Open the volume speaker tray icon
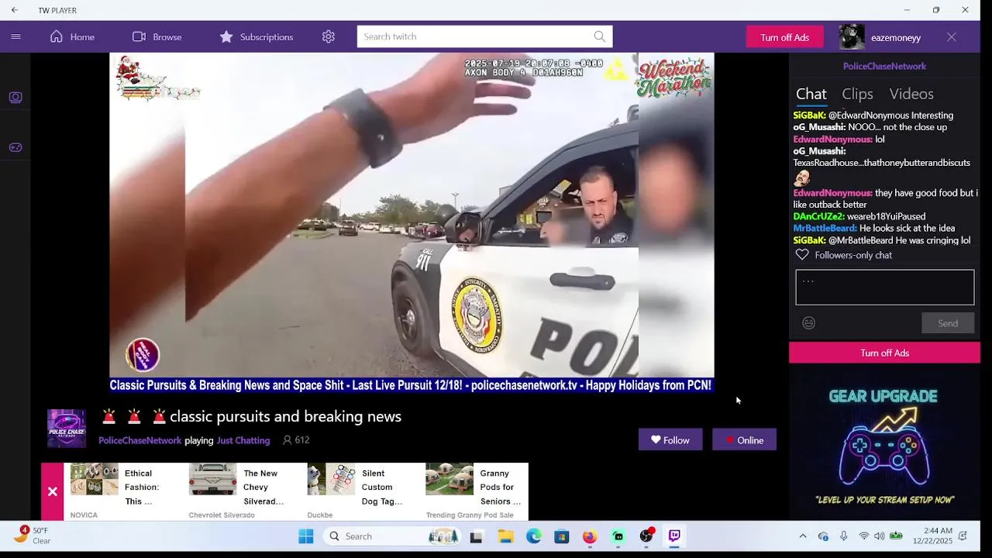The width and height of the screenshot is (992, 558). (x=880, y=536)
